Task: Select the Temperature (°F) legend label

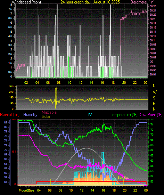Action: pos(124,115)
